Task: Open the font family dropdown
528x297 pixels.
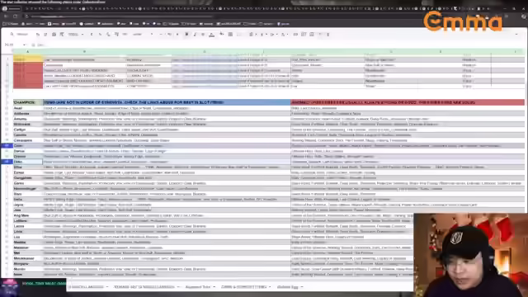Action: (x=143, y=35)
